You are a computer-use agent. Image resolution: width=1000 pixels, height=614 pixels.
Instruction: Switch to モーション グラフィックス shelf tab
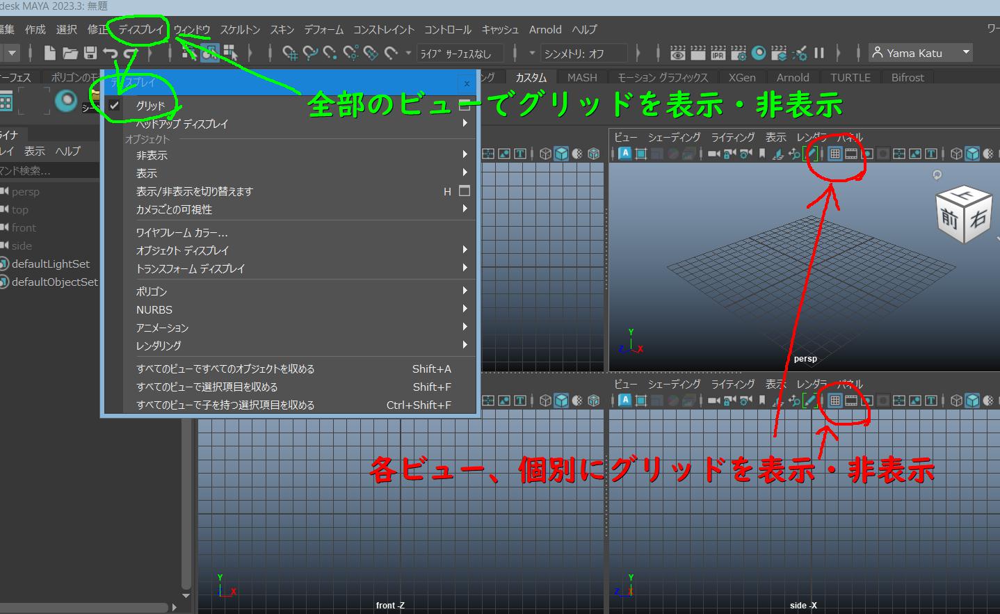(663, 77)
